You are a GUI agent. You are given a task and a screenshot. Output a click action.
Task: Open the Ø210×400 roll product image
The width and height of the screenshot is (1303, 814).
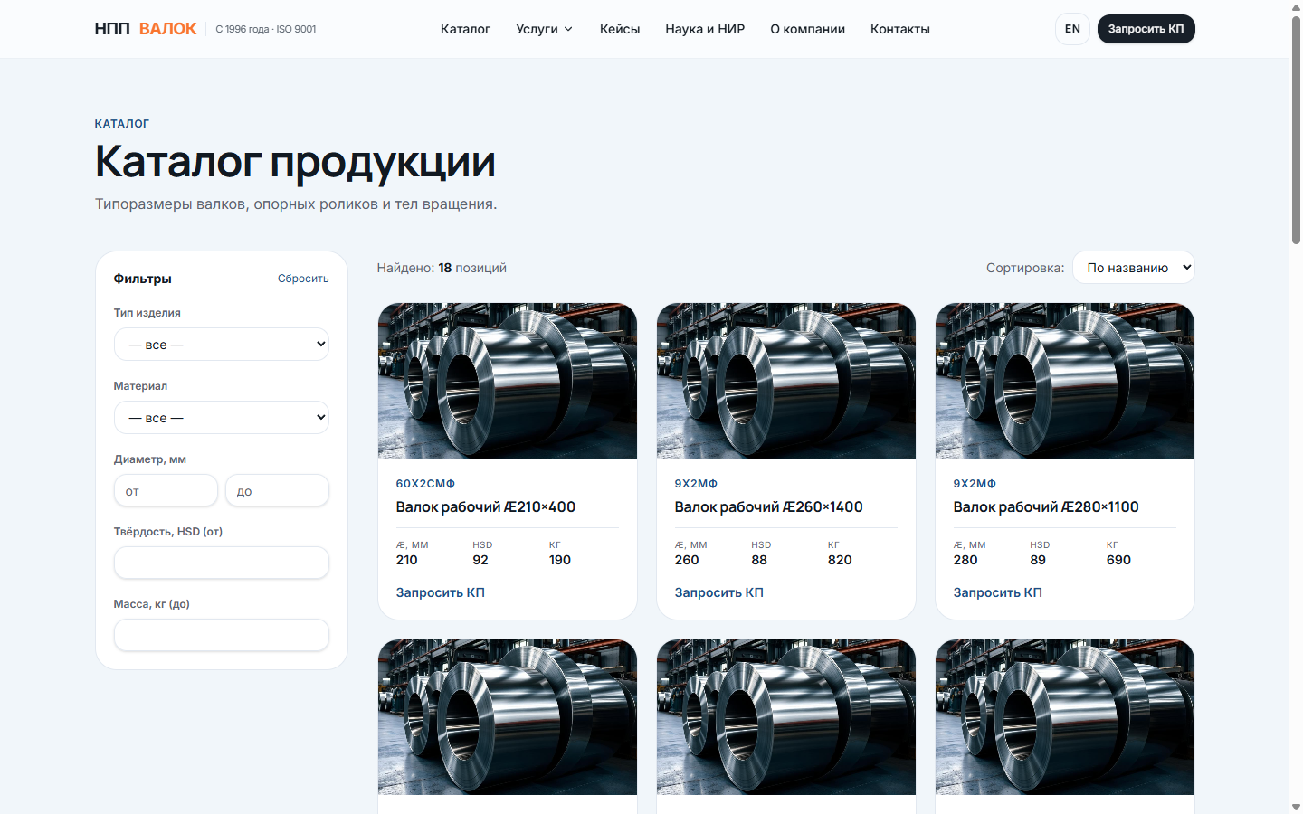508,381
